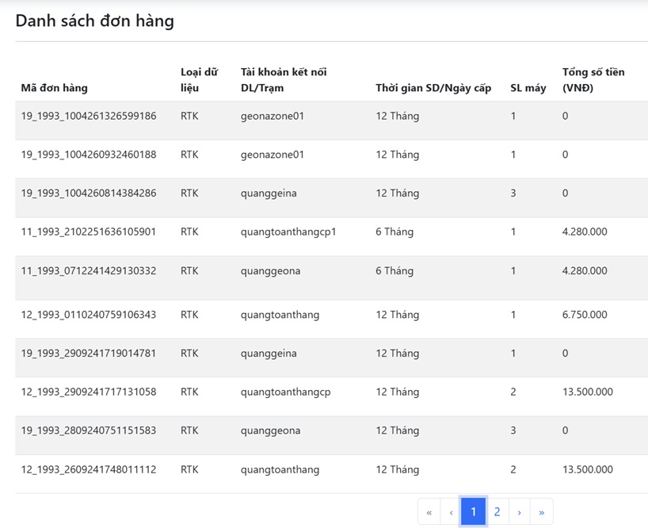
Task: Click machine count 2 in the quangtoanthangcp row
Action: click(513, 392)
